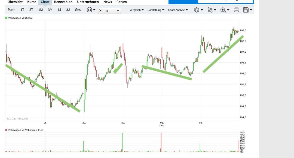
Task: Click the Volkswagen Vz (Xetra) legend label
Action: click(20, 18)
